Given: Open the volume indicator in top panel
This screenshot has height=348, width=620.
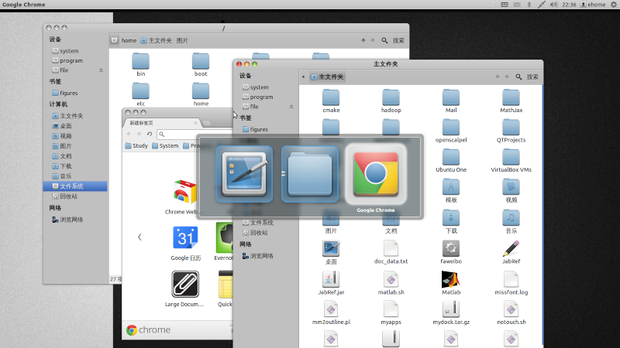Looking at the screenshot, I should tap(554, 5).
